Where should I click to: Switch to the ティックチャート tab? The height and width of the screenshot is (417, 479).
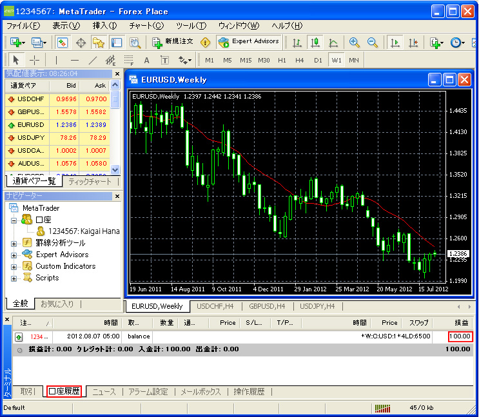tap(90, 182)
